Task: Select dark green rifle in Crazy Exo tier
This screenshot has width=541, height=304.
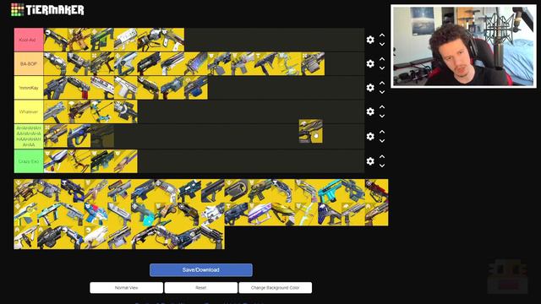Action: 102,161
